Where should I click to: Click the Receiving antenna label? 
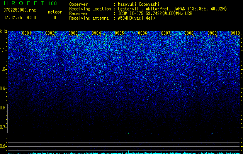pyautogui.click(x=89, y=18)
